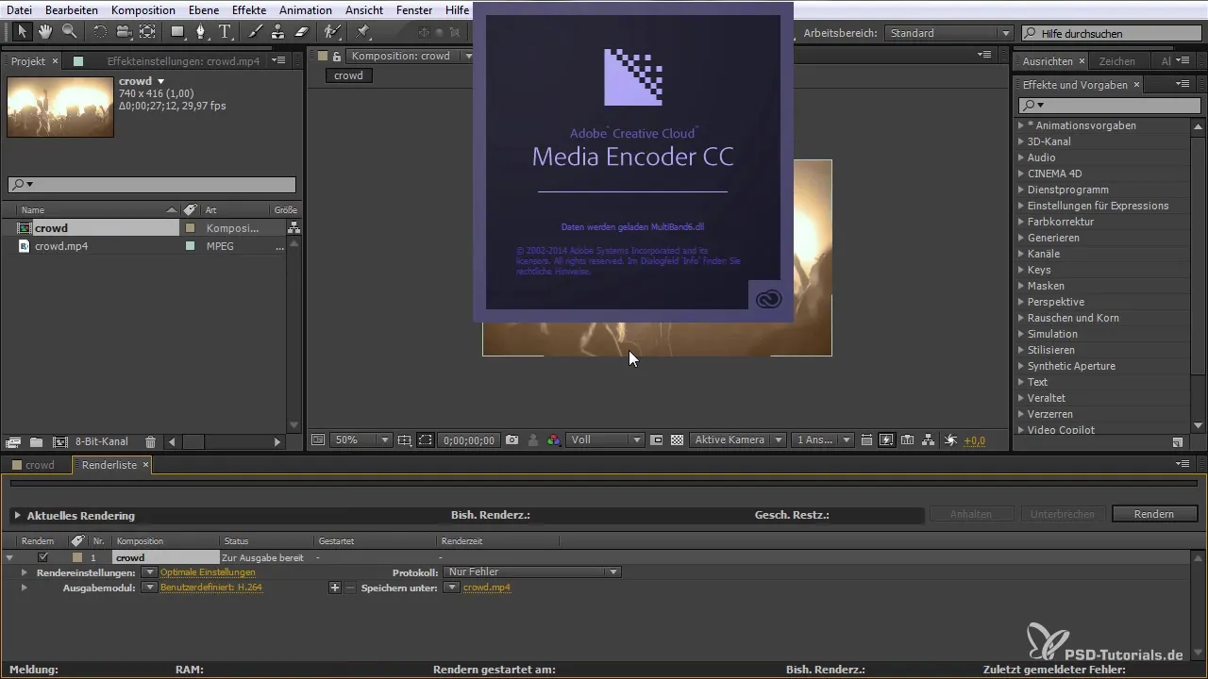The image size is (1208, 679).
Task: Click the pixel aspect ratio correction icon
Action: pos(866,440)
